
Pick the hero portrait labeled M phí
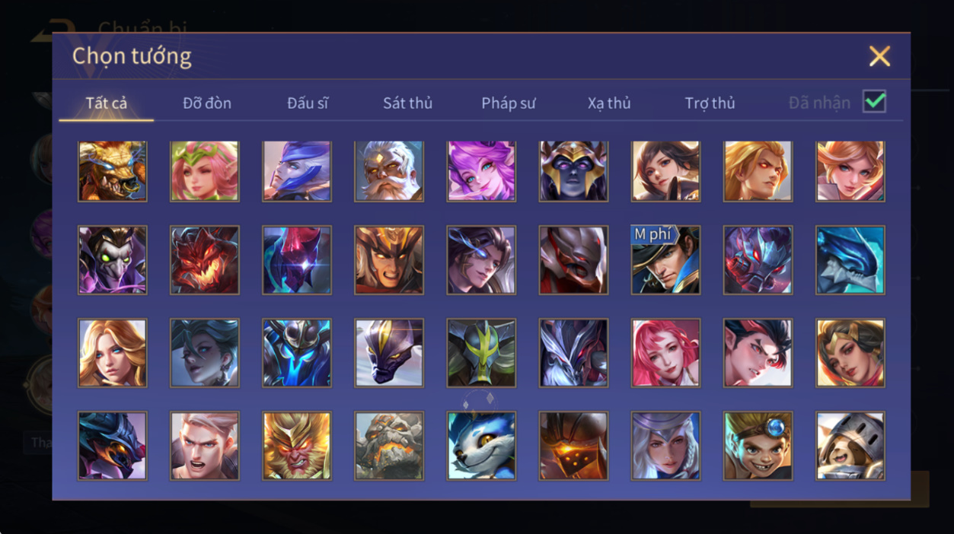click(665, 260)
